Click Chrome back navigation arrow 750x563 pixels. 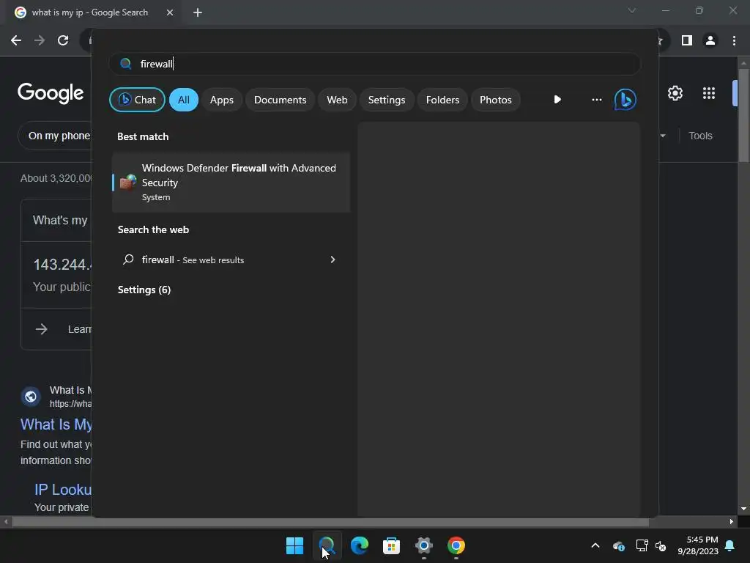(x=16, y=40)
